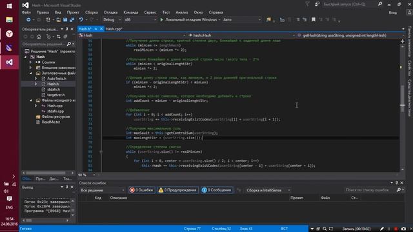
Task: Click the Вход sign-in link
Action: point(393,13)
